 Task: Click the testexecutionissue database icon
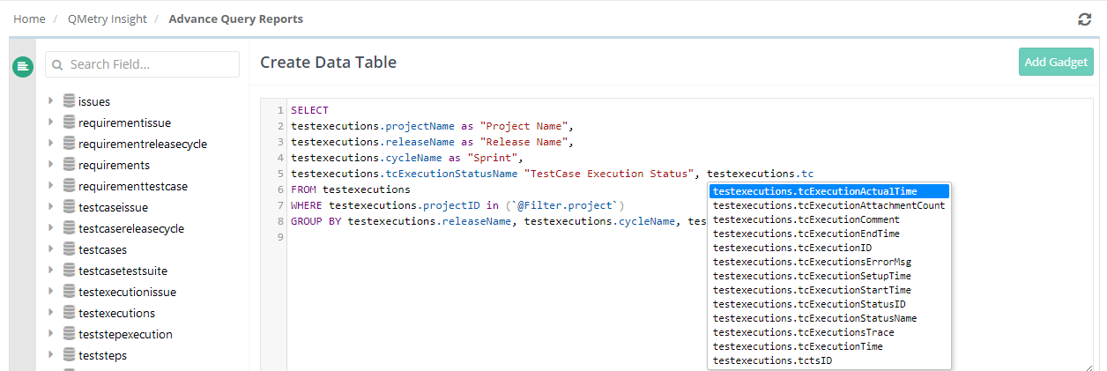click(70, 291)
